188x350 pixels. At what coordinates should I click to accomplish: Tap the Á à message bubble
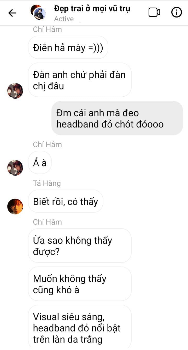40,163
